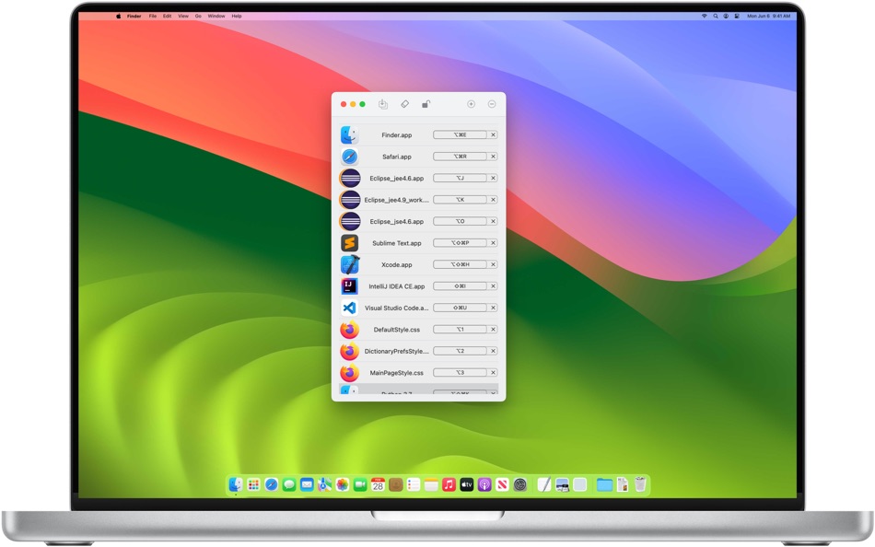875x547 pixels.
Task: Open the Trash in the Dock
Action: (x=640, y=484)
